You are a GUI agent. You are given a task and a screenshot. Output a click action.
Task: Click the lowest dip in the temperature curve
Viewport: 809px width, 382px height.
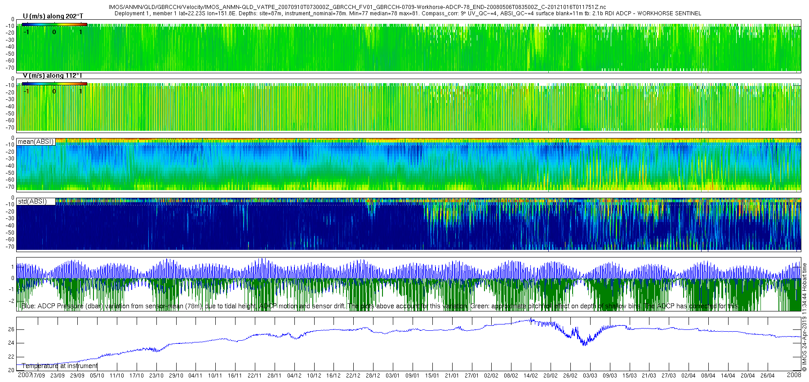pos(584,345)
